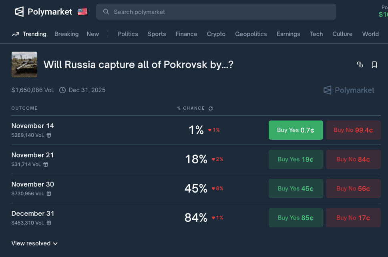The image size is (388, 257).
Task: Click the US flag region icon
Action: [82, 12]
